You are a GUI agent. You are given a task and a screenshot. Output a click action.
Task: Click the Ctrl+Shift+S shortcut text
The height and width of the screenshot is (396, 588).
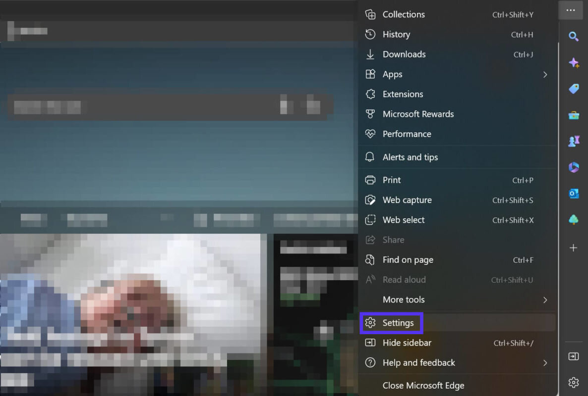coord(513,200)
